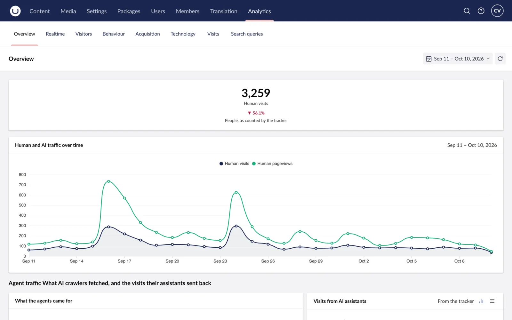Click the 56.1% decrease indicator
Viewport: 512px width, 320px height.
click(256, 113)
